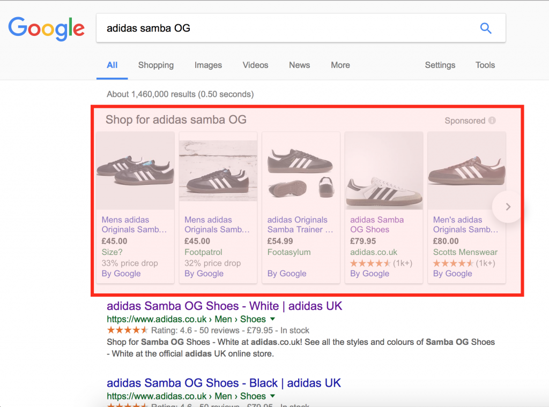Image resolution: width=549 pixels, height=407 pixels.
Task: Open Men's adidas Originals Samb link £80.00
Action: coord(465,224)
